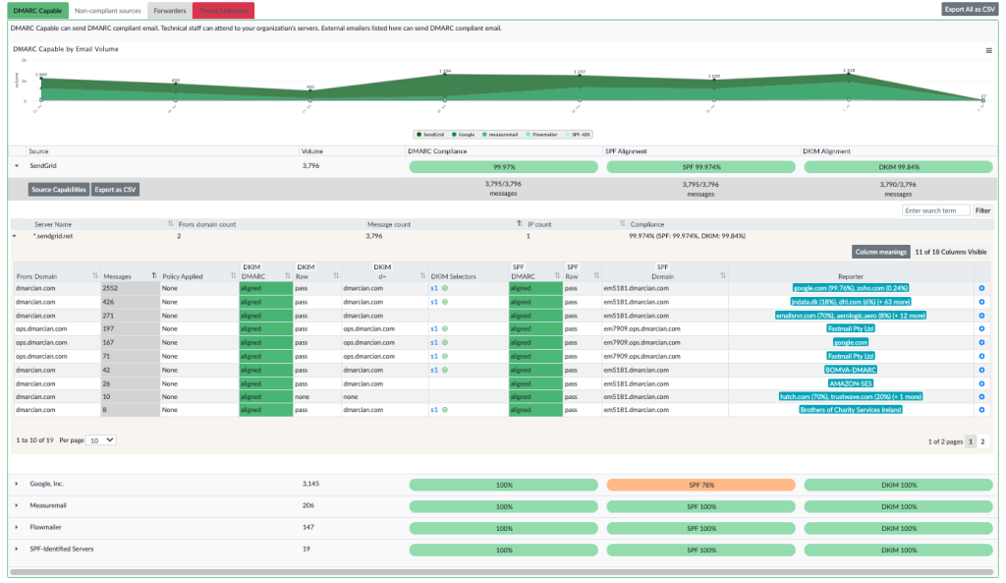This screenshot has width=1006, height=583.
Task: Click the s1 selector link in the 426-message row
Action: pos(433,302)
